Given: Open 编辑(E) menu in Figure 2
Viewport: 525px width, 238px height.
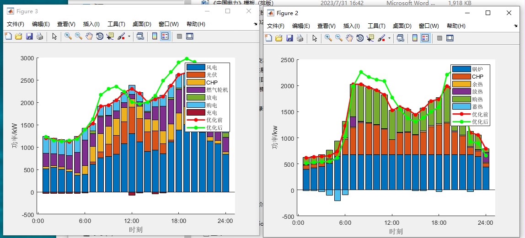Looking at the screenshot, I should (x=301, y=26).
